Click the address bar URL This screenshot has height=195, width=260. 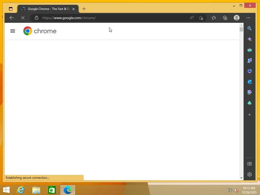coord(69,18)
